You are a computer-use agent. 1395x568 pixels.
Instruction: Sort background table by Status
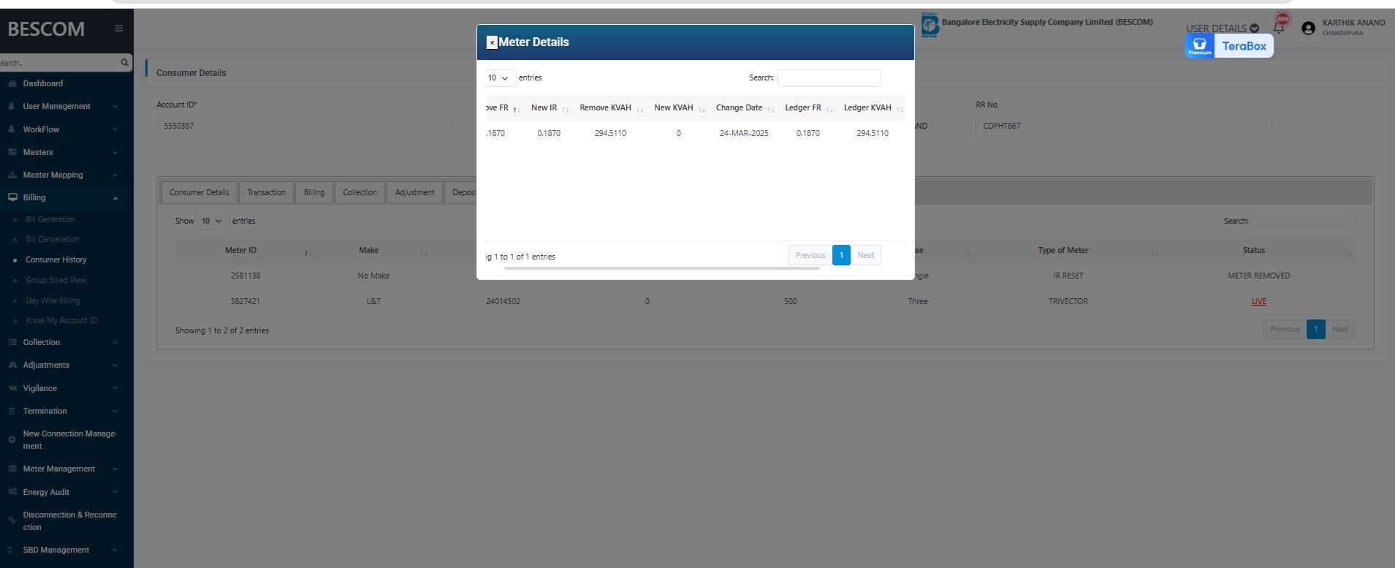point(1258,250)
